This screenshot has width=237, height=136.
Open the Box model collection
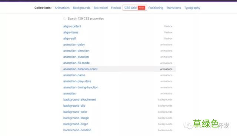100,8
